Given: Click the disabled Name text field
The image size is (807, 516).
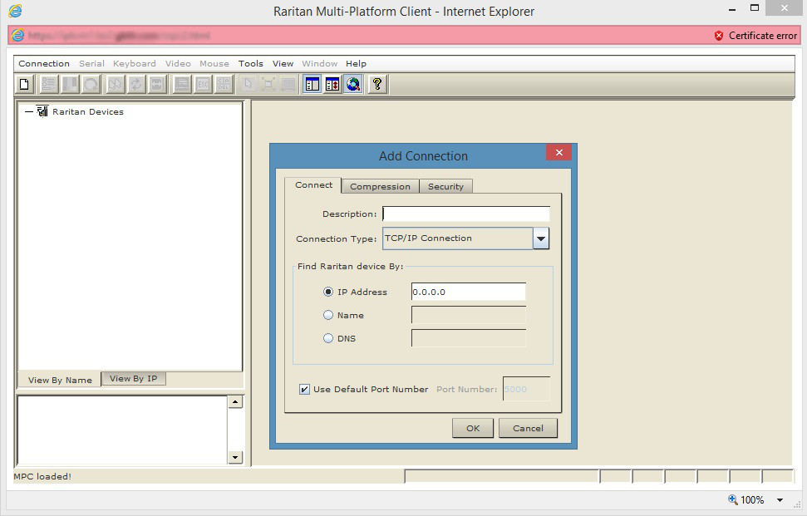Looking at the screenshot, I should [x=469, y=315].
